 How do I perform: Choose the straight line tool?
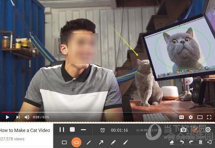[x=89, y=143]
